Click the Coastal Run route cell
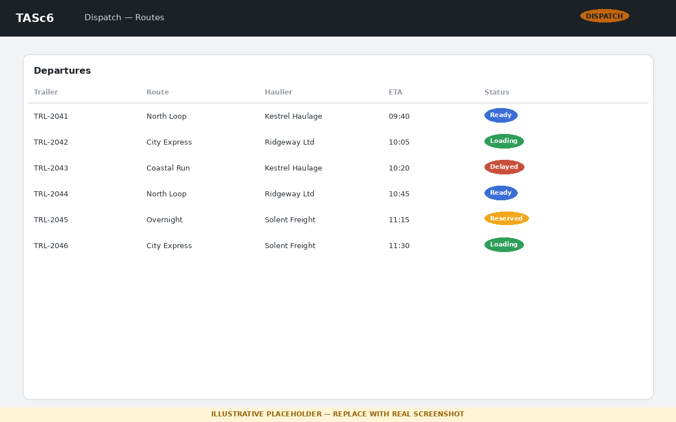676x422 pixels. click(168, 168)
